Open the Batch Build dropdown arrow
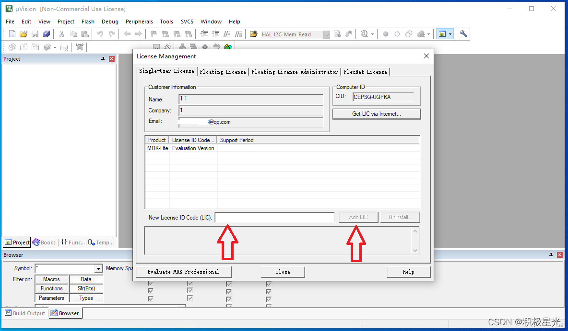The height and width of the screenshot is (331, 568). click(55, 47)
